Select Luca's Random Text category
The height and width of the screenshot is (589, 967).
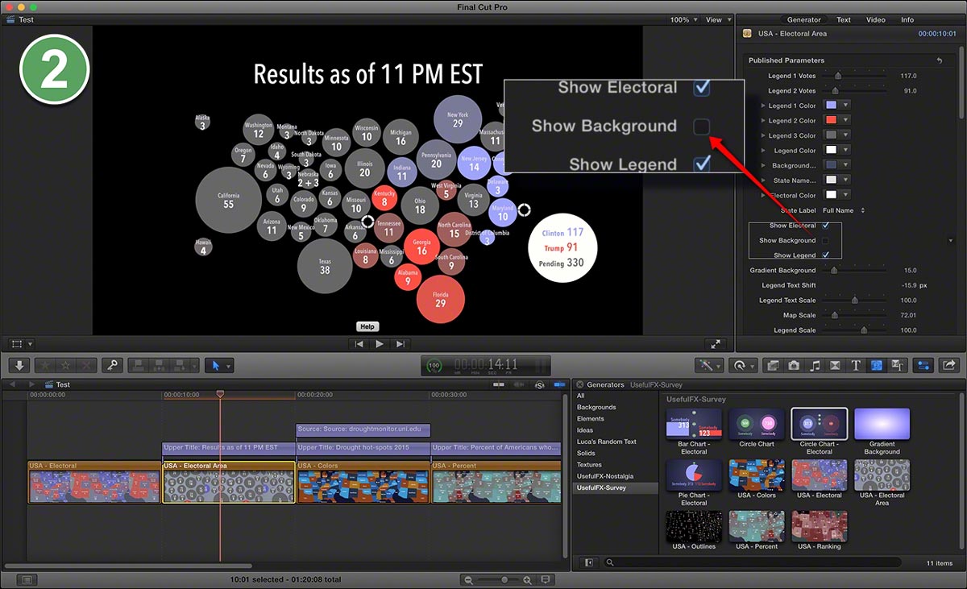pyautogui.click(x=607, y=442)
